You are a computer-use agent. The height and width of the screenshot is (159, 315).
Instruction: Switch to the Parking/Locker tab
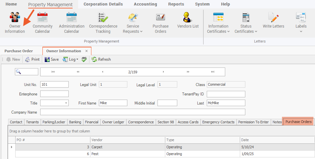(x=54, y=122)
